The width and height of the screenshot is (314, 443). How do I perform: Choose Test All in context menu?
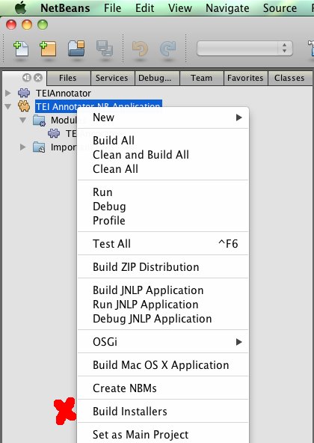(163, 243)
